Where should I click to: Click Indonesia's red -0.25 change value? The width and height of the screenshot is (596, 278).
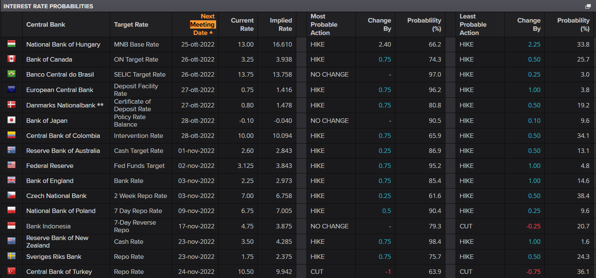click(533, 226)
